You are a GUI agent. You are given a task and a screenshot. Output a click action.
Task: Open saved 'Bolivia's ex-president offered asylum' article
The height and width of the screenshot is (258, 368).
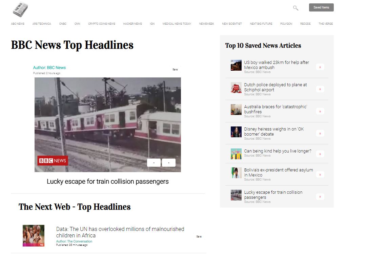tap(279, 172)
